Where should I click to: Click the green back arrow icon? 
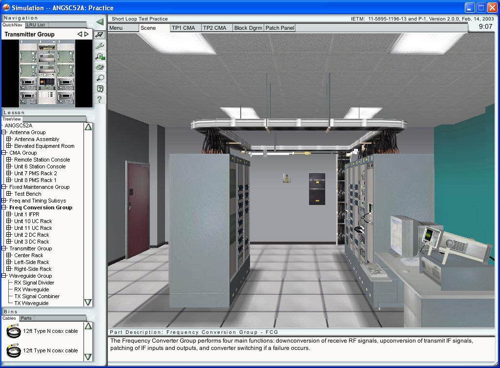click(100, 22)
